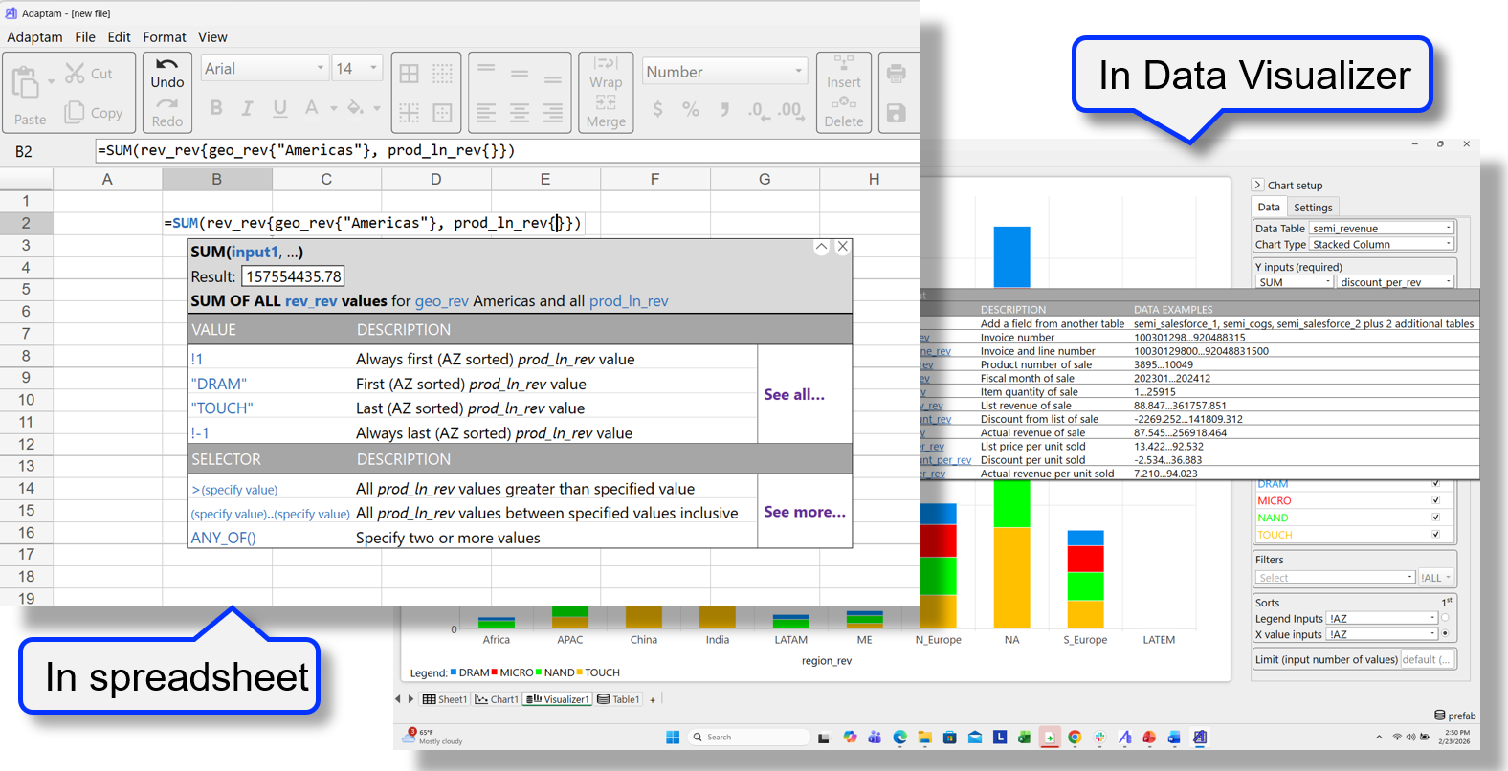Align text right icon
Viewport: 1508px width, 771px height.
coord(553,113)
